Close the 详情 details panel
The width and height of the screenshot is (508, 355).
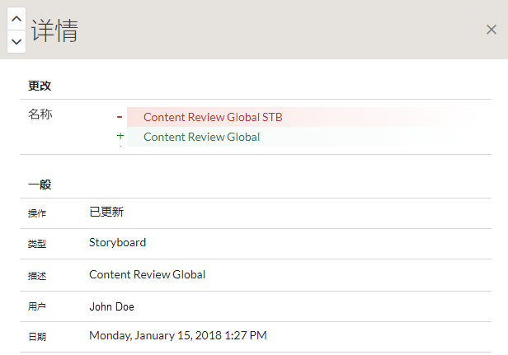pyautogui.click(x=492, y=30)
